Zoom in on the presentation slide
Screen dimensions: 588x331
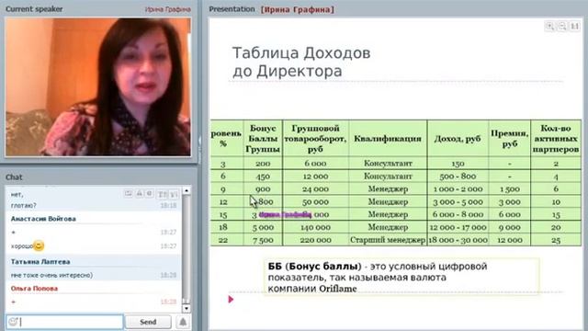550,27
